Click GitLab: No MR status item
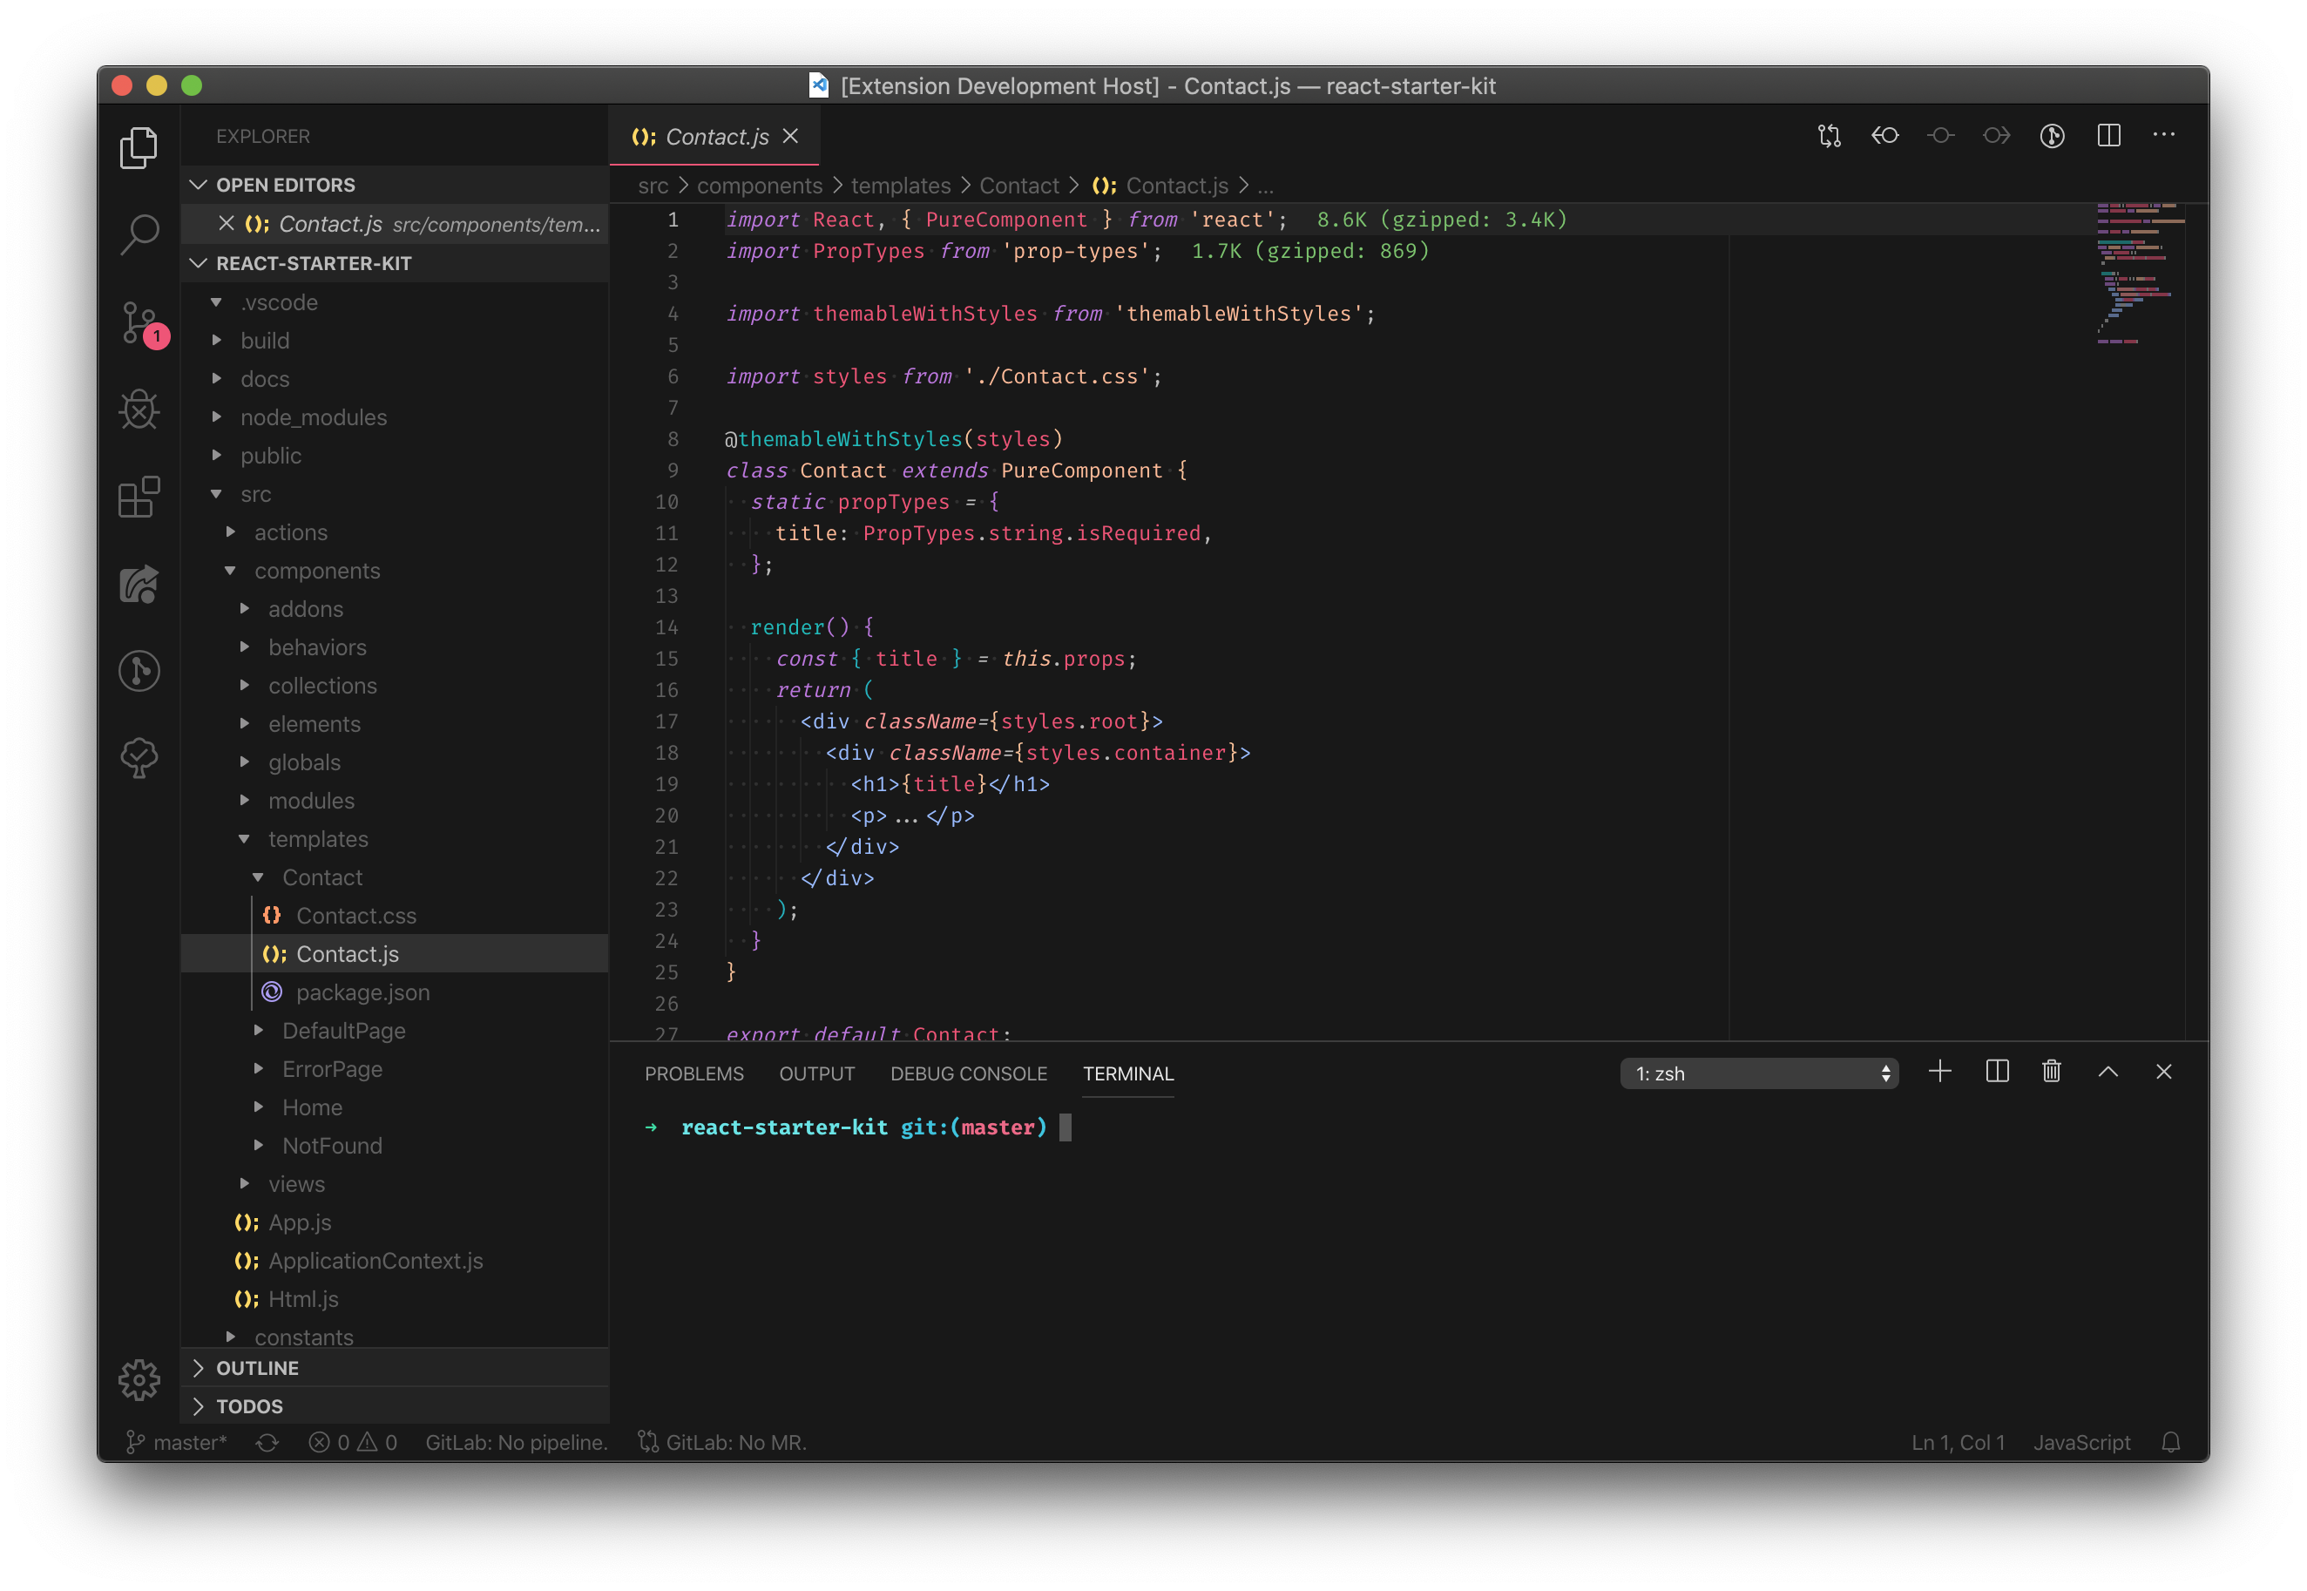The width and height of the screenshot is (2307, 1591). coord(723,1443)
